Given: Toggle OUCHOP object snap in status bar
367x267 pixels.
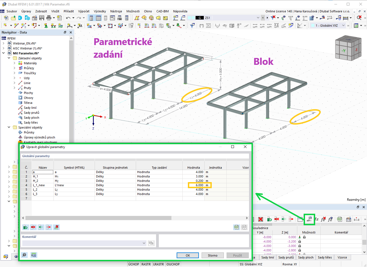Looking at the screenshot, I should click(x=173, y=264).
